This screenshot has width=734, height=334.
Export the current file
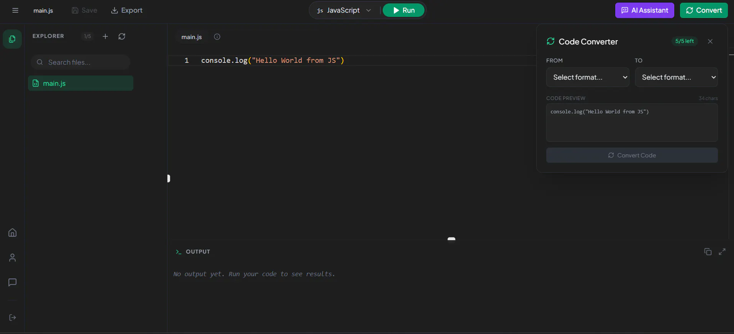tap(127, 10)
